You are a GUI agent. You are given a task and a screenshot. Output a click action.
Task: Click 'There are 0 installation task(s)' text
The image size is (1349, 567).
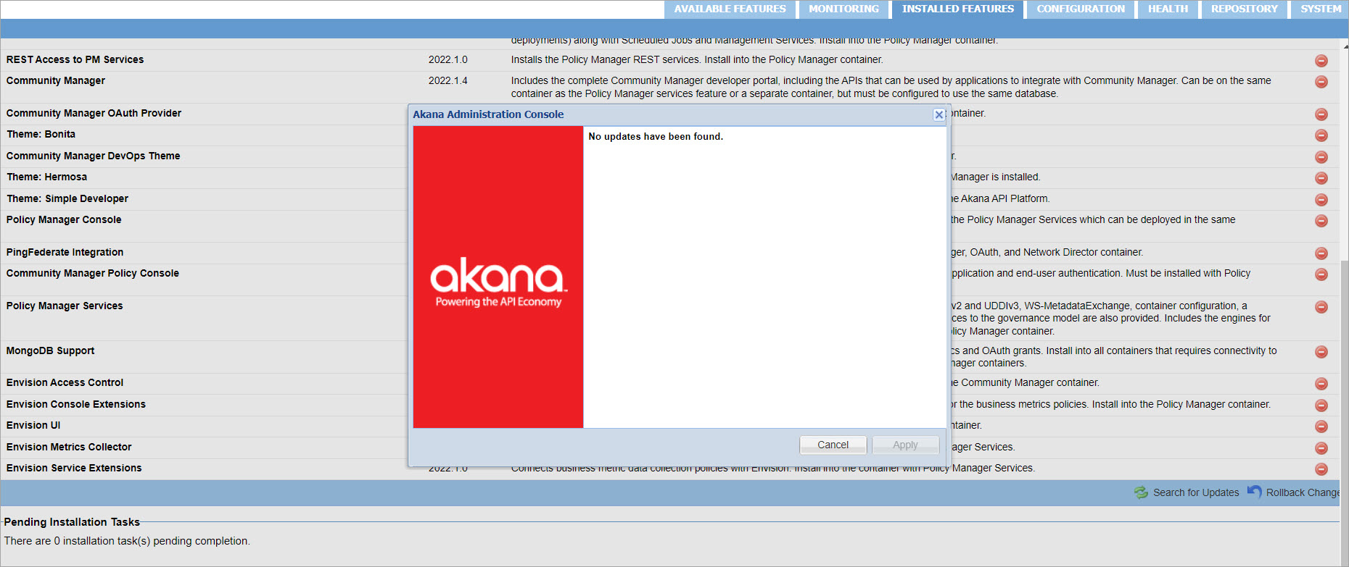click(127, 541)
